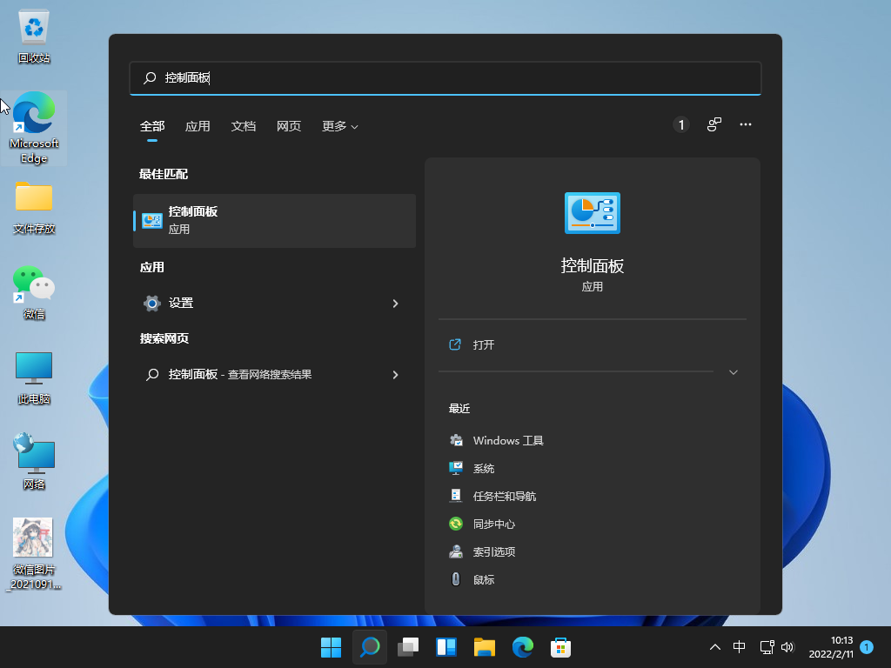This screenshot has width=891, height=668.
Task: Switch to the 文档 filter tab
Action: (244, 126)
